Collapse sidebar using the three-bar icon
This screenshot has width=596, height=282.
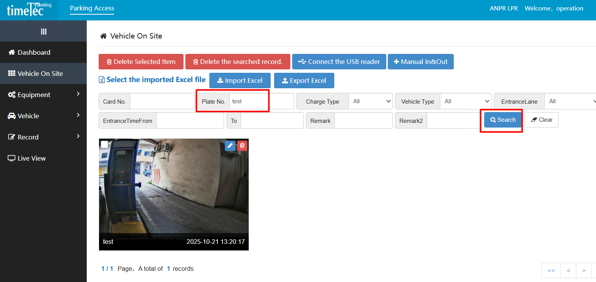[x=44, y=31]
